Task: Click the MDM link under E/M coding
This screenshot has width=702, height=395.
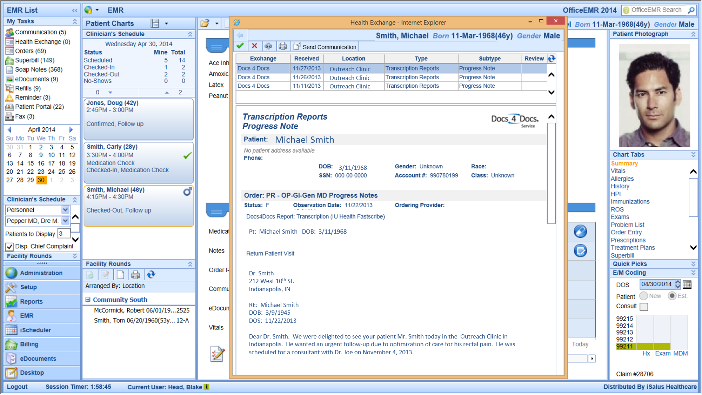Action: [x=680, y=353]
